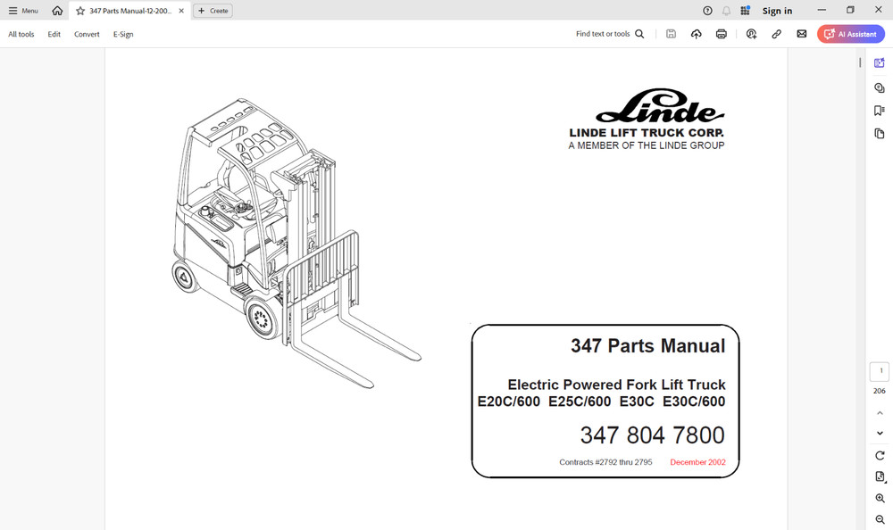The image size is (893, 530).
Task: Open the hamburger Menu
Action: click(23, 11)
